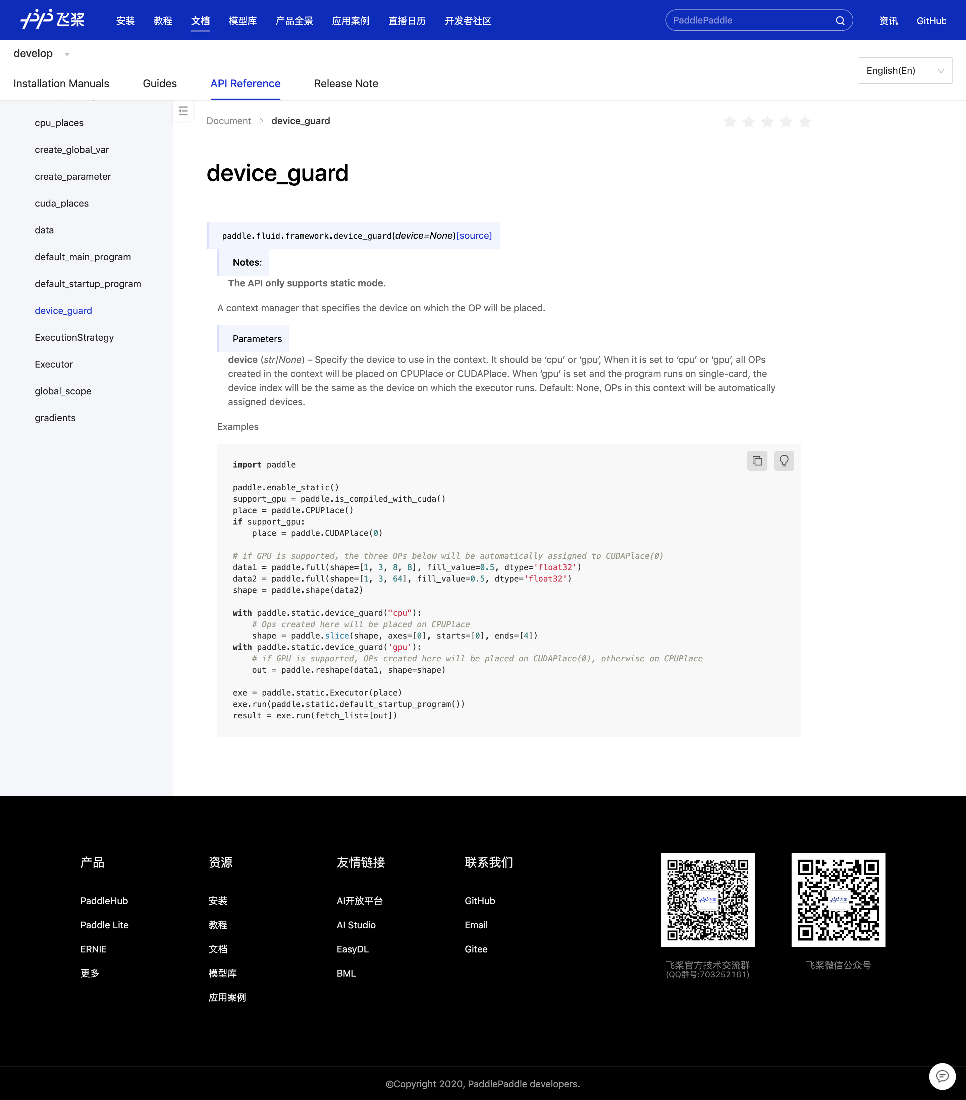The image size is (966, 1100).
Task: Click the WeChat official account QR code
Action: (x=838, y=899)
